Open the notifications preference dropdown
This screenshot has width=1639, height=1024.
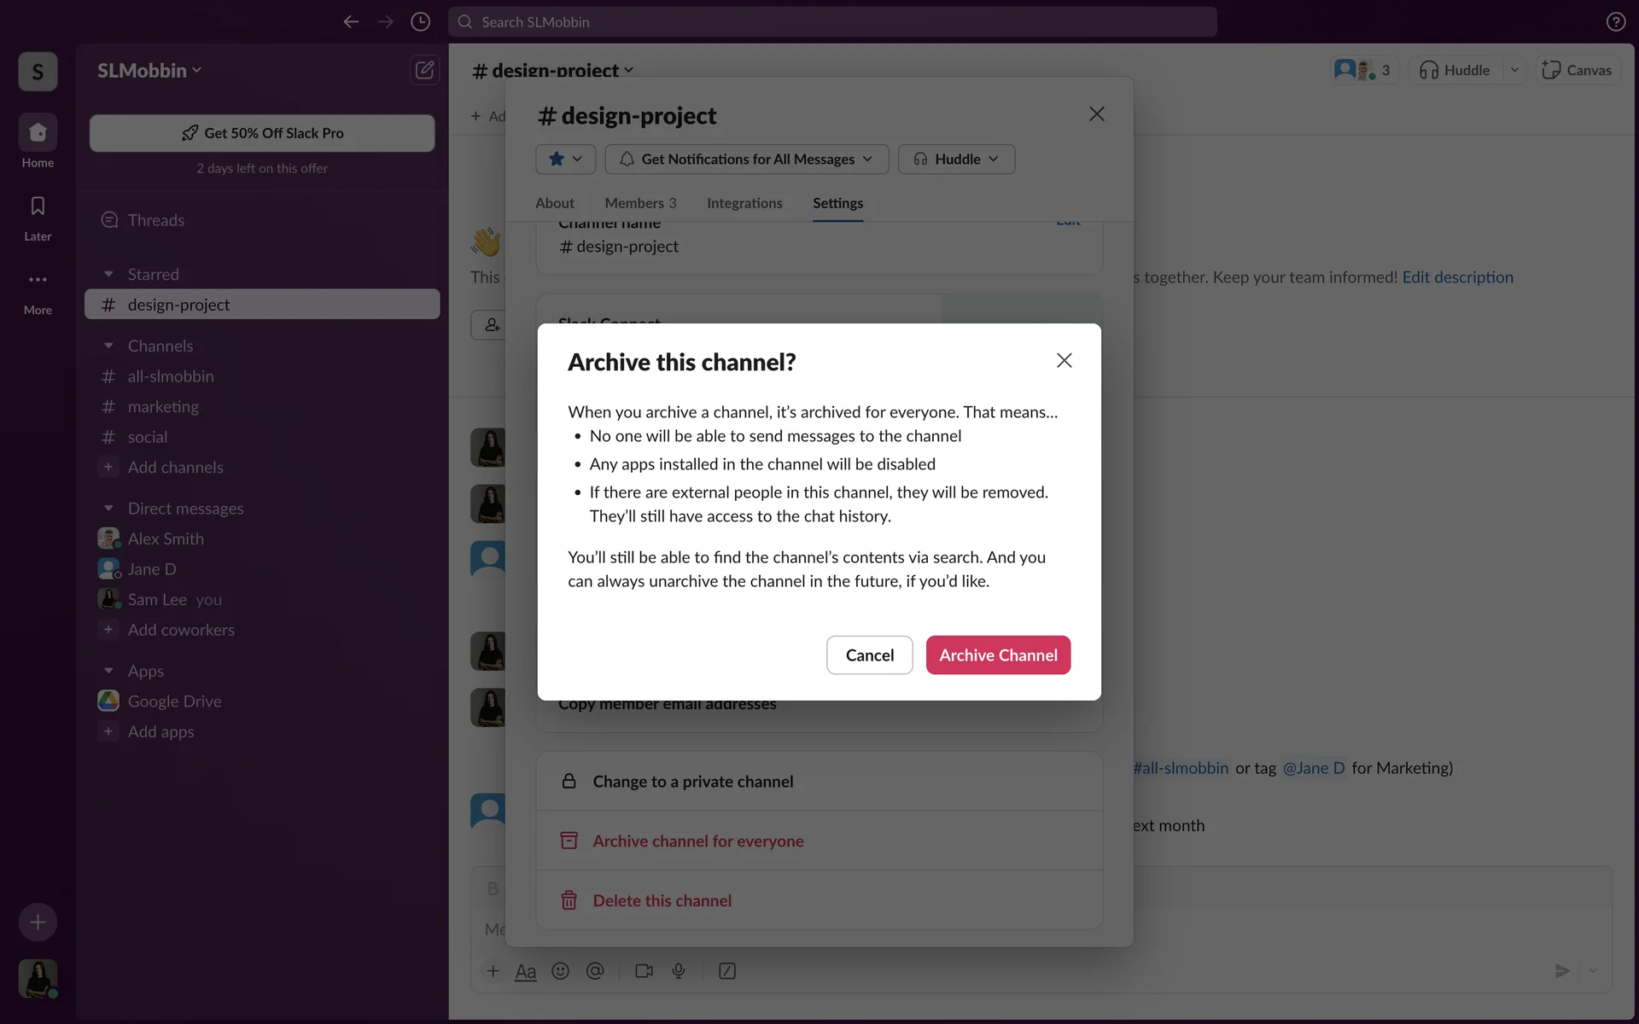(746, 160)
